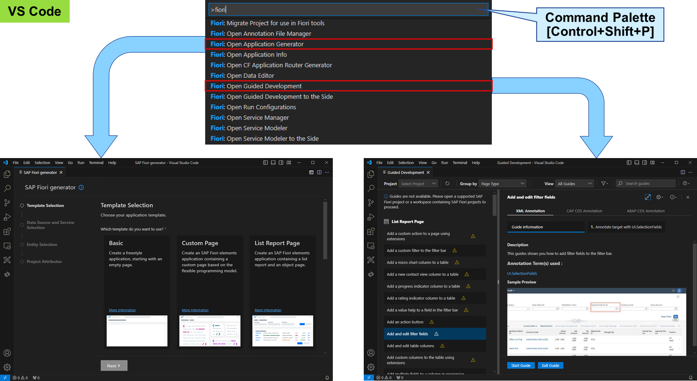Click full-screen expand icon of the guide panel
The height and width of the screenshot is (381, 697).
coord(648,197)
